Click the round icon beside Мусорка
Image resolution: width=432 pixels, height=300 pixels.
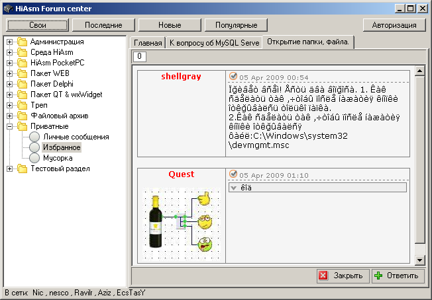[35, 158]
